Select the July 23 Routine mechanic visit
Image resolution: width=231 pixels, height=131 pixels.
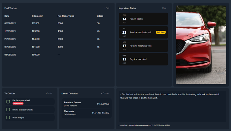click(x=143, y=32)
